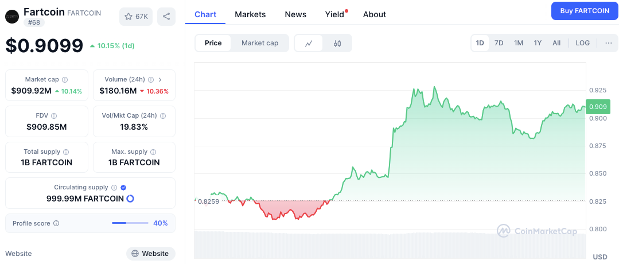The width and height of the screenshot is (619, 264).
Task: Click the 40% profile score value
Action: point(160,223)
